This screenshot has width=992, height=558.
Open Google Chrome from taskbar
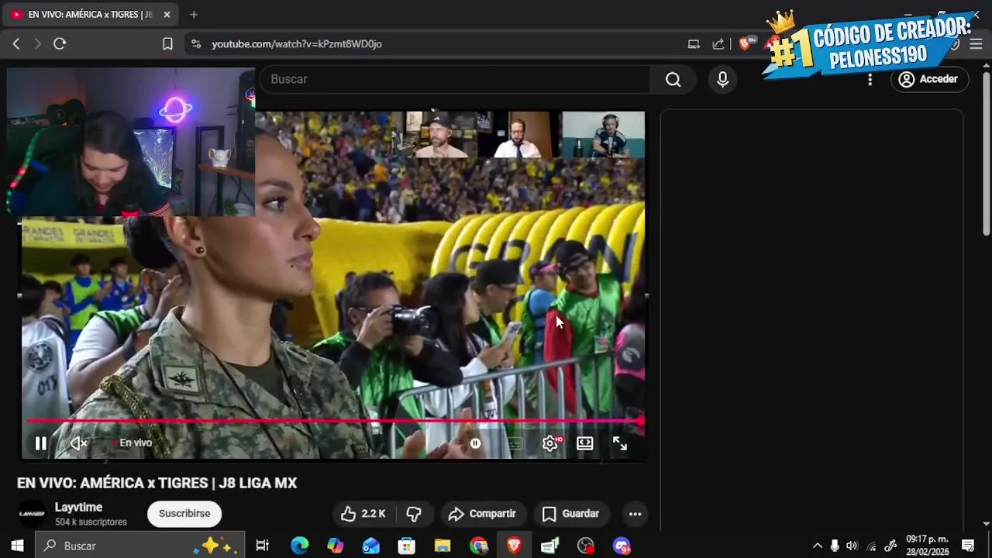pos(478,546)
